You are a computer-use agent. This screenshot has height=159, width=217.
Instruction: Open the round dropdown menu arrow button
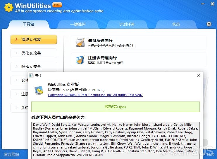pyautogui.click(x=209, y=24)
